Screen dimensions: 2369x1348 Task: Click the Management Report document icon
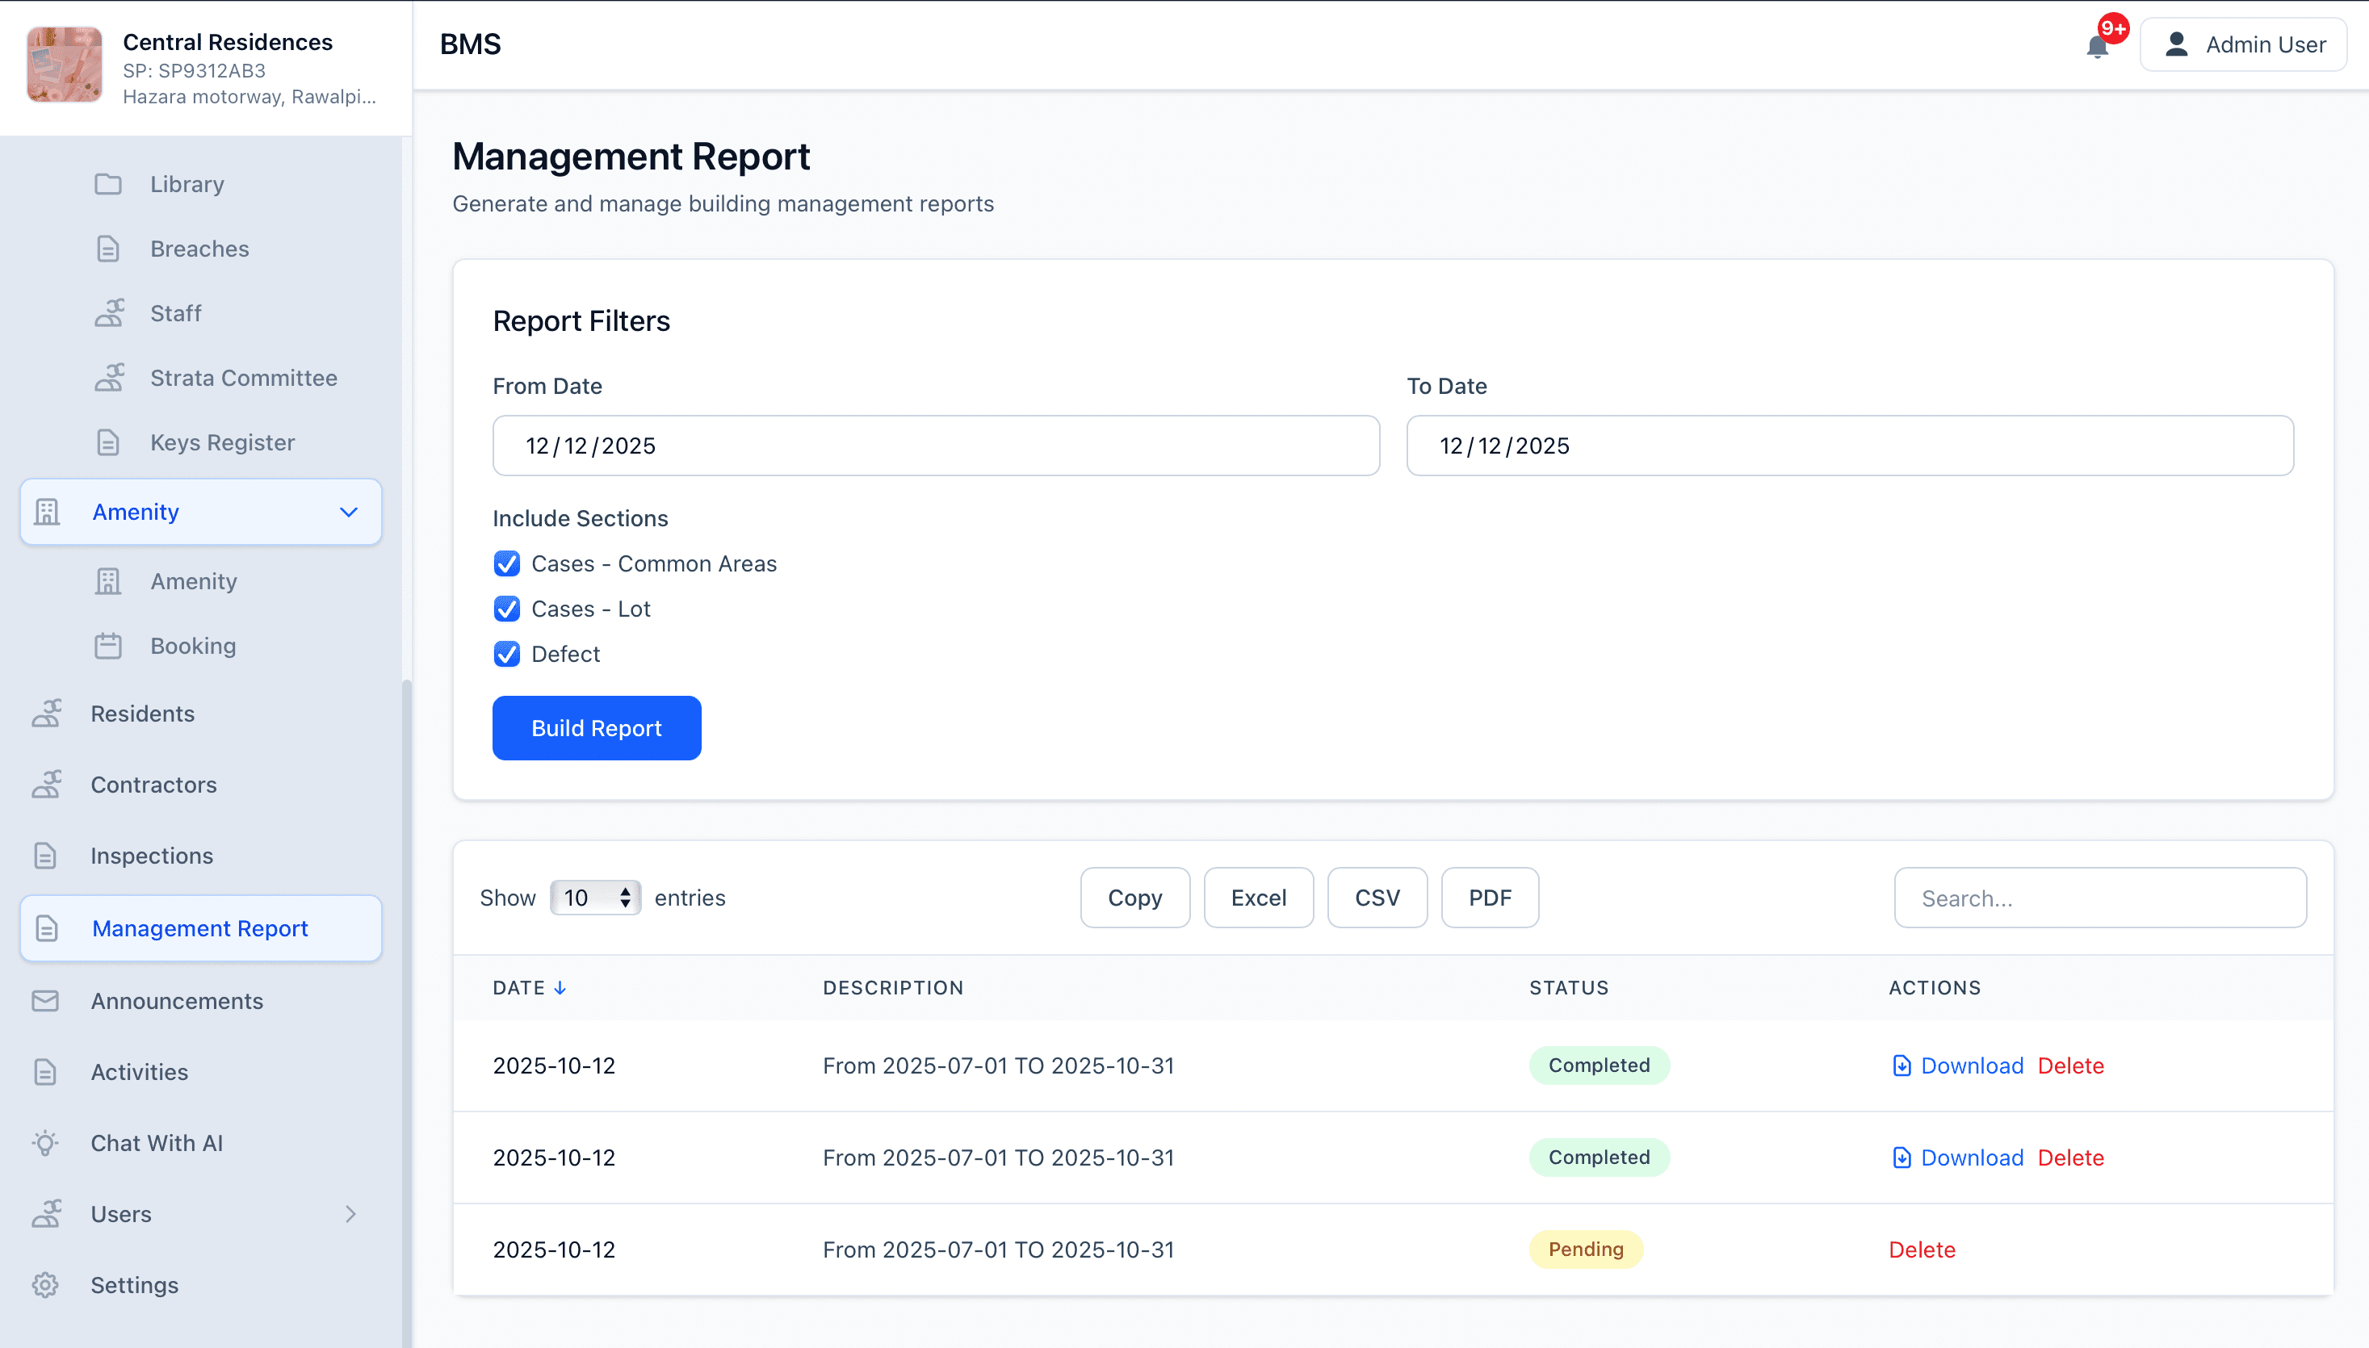[46, 928]
